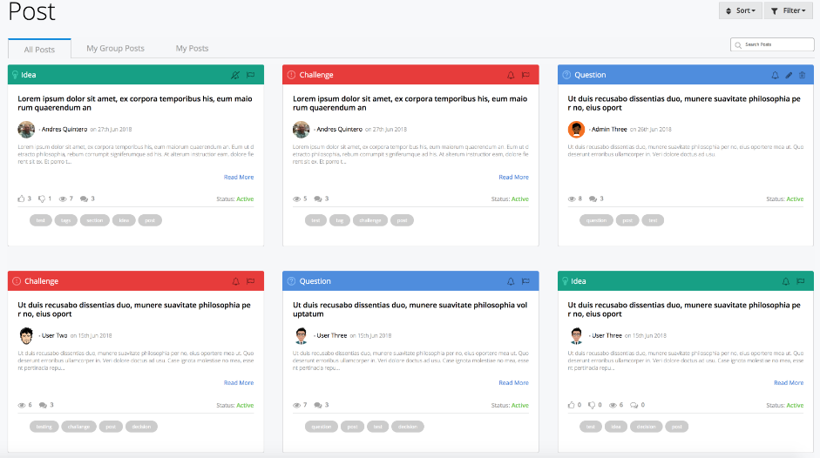The height and width of the screenshot is (458, 820).
Task: Flag the User Three Idea post
Action: click(x=800, y=281)
